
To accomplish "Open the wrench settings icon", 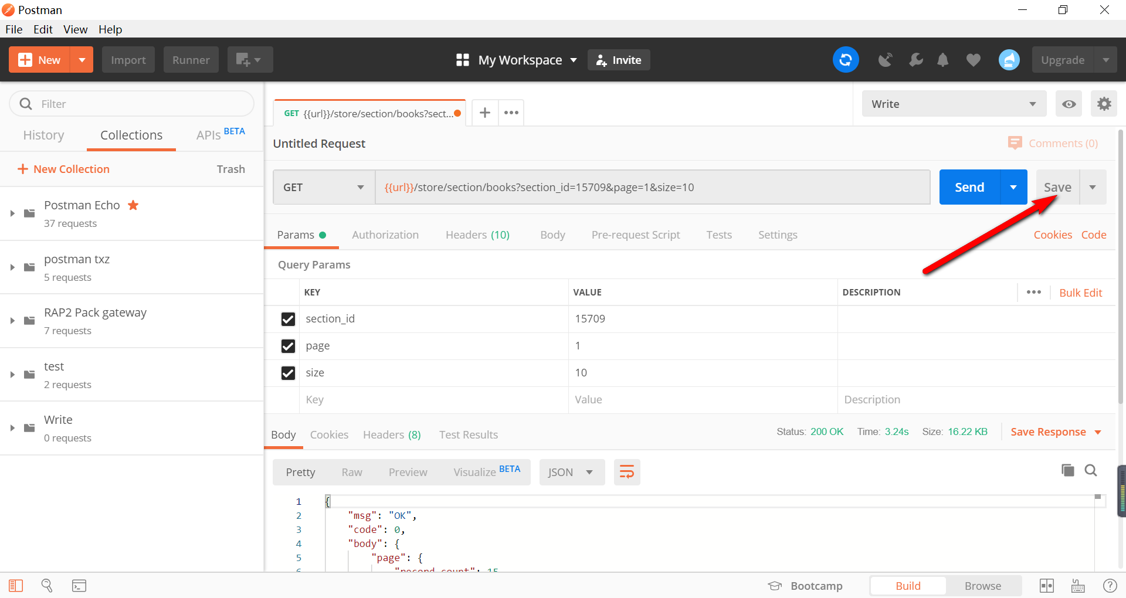I will point(915,60).
